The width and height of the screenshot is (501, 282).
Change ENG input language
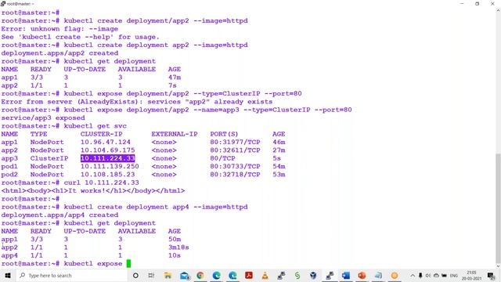454,275
